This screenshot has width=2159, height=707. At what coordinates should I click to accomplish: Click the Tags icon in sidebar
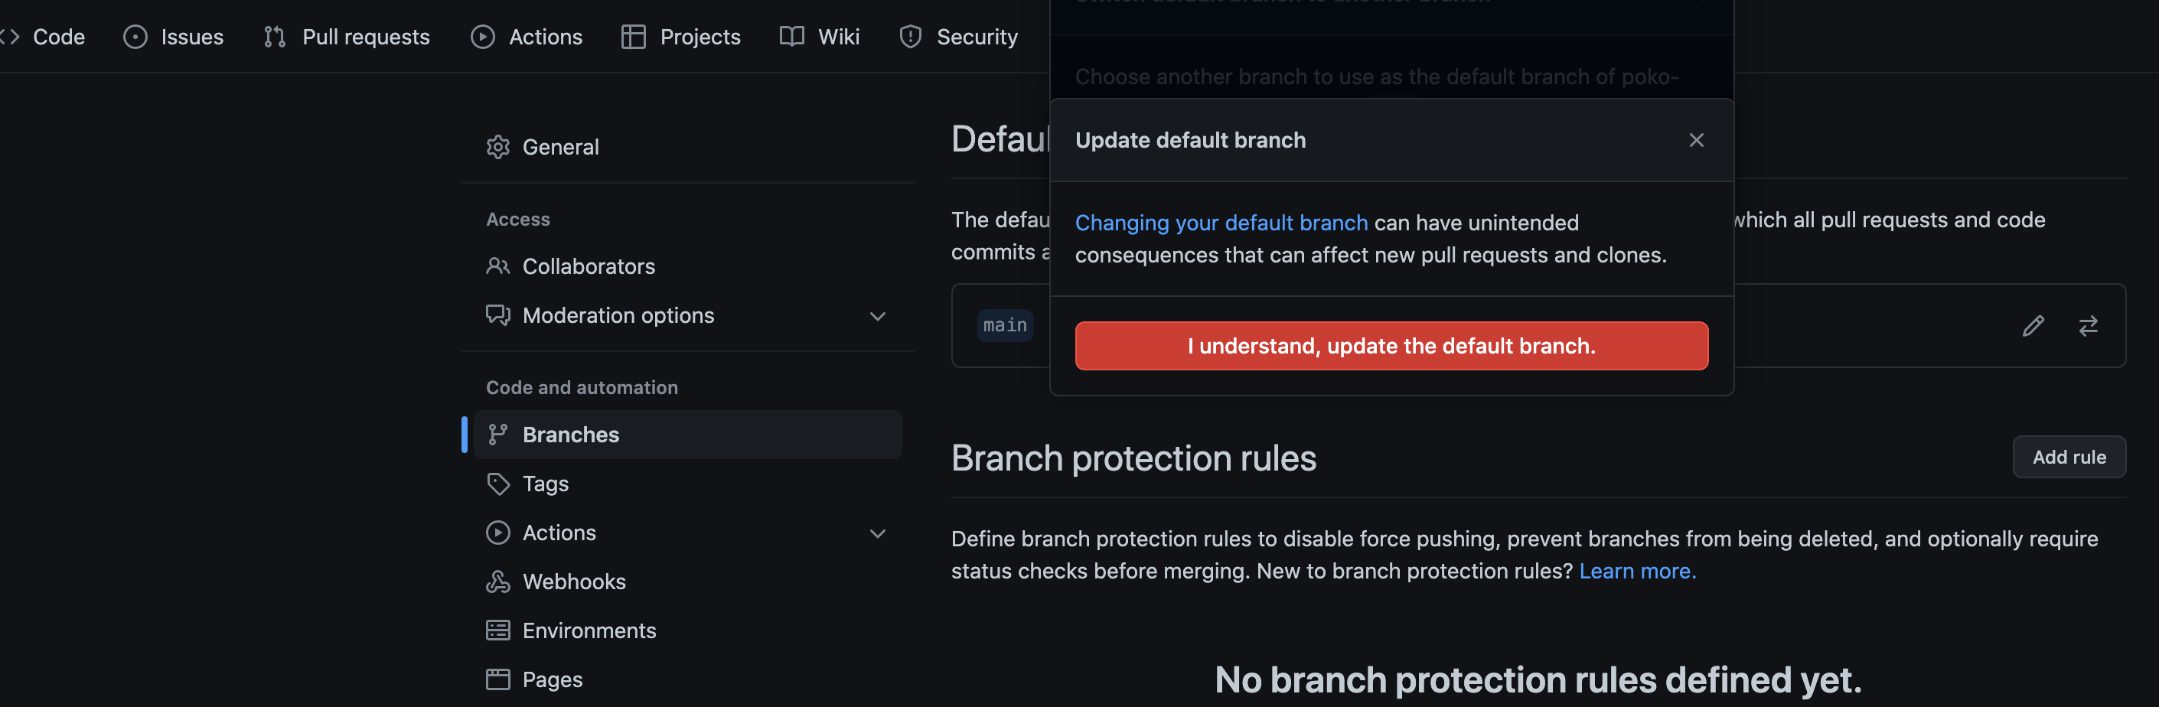click(497, 484)
